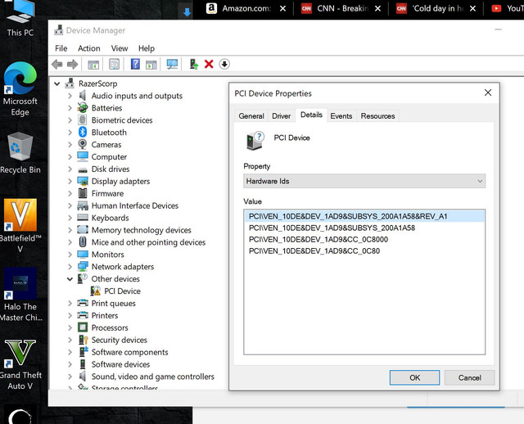Click the Cameras webcam icon
524x424 pixels.
(x=83, y=144)
